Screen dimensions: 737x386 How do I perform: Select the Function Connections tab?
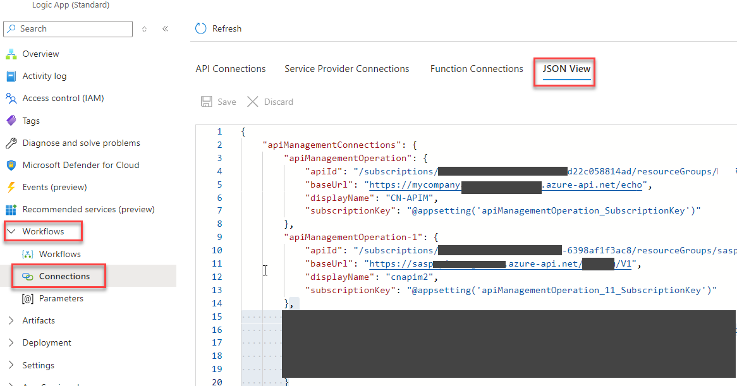pos(477,69)
